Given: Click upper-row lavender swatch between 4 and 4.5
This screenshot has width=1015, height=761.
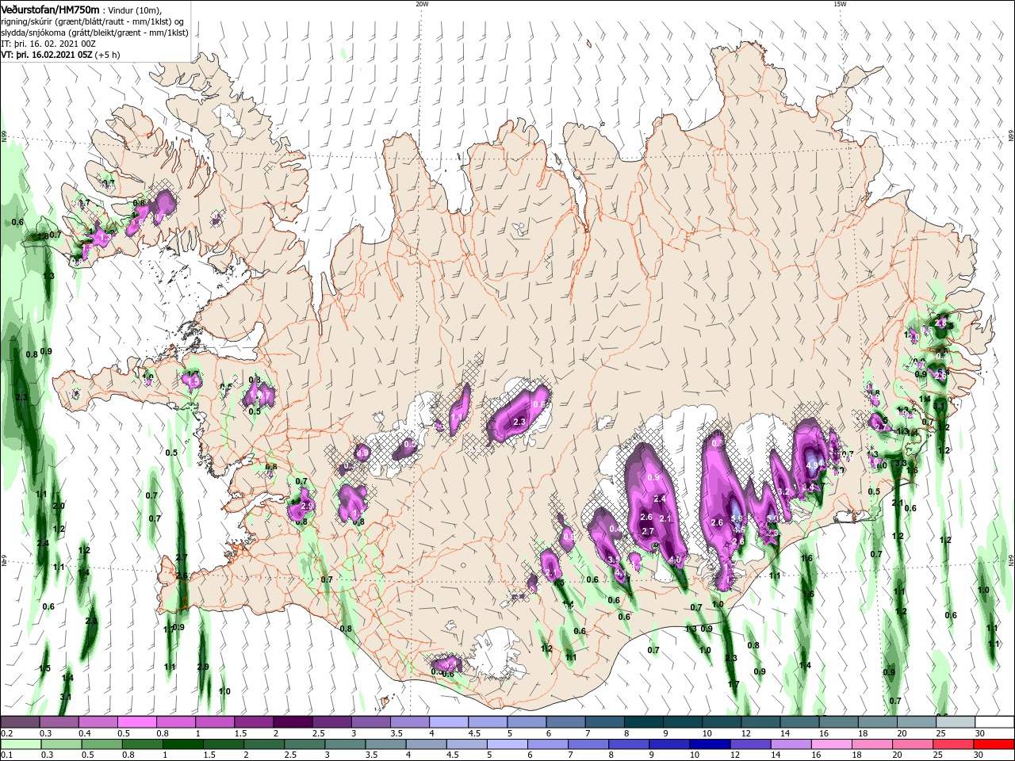Looking at the screenshot, I should [x=447, y=722].
